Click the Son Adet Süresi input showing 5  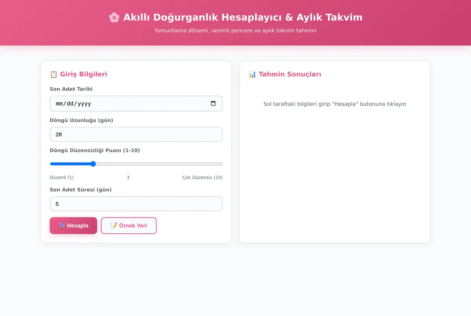(136, 204)
